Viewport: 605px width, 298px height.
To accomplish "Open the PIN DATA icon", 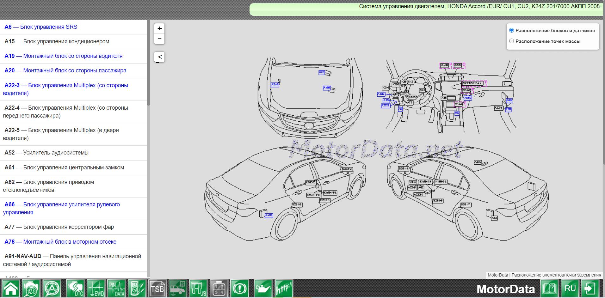I will click(116, 289).
